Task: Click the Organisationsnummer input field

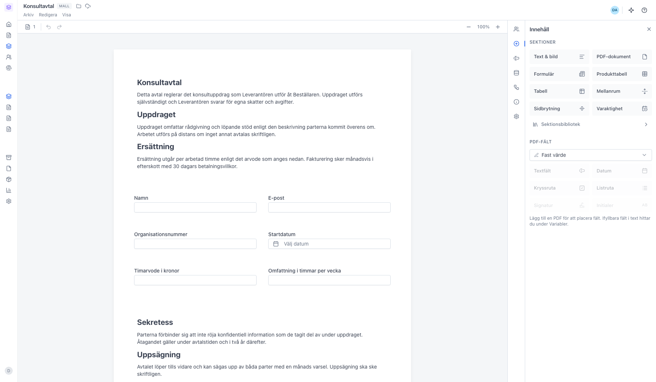Action: (195, 244)
